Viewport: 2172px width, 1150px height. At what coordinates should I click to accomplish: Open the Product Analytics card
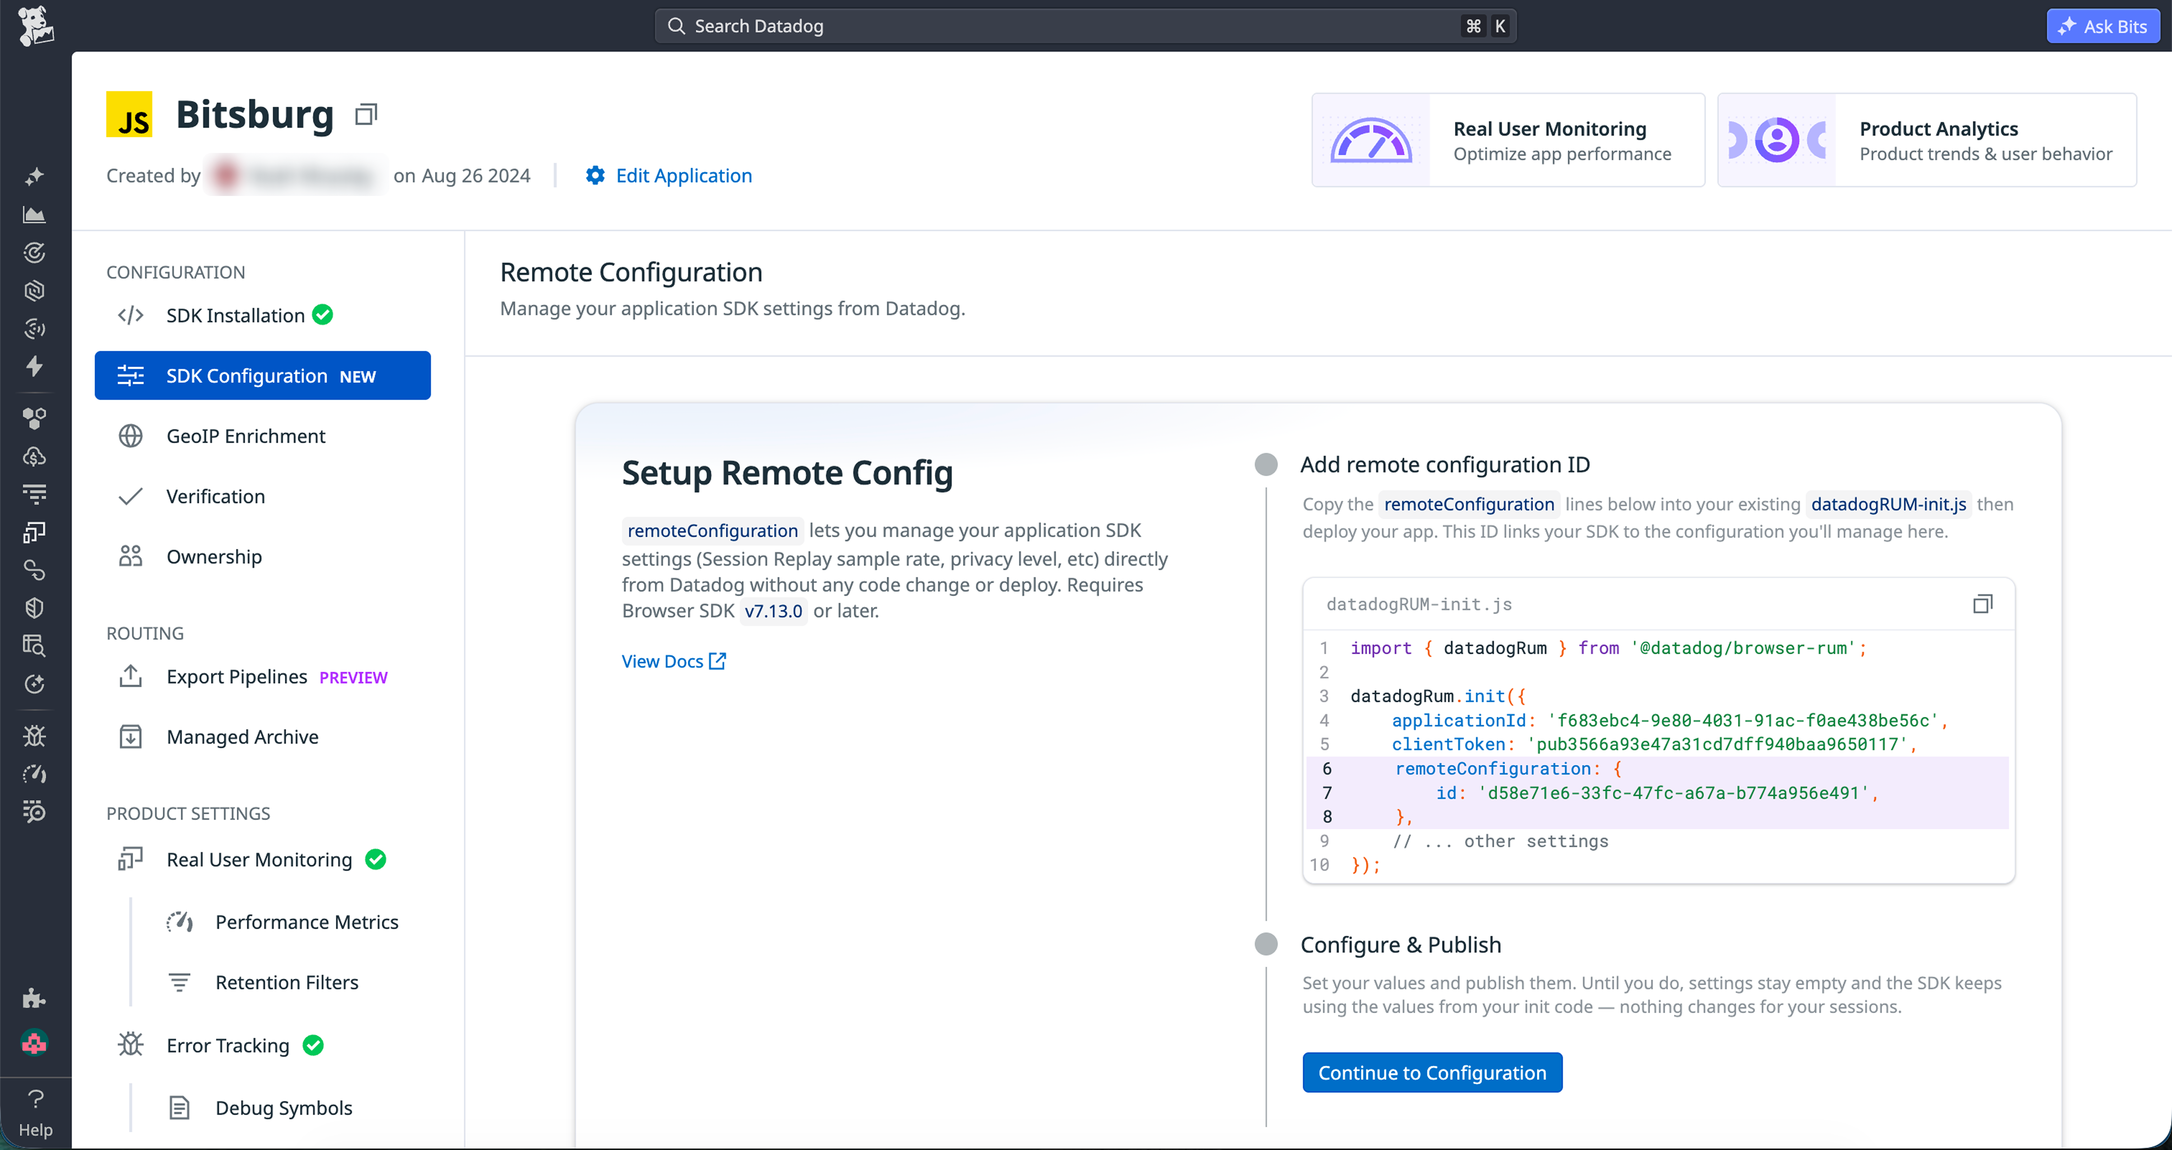pos(1927,141)
